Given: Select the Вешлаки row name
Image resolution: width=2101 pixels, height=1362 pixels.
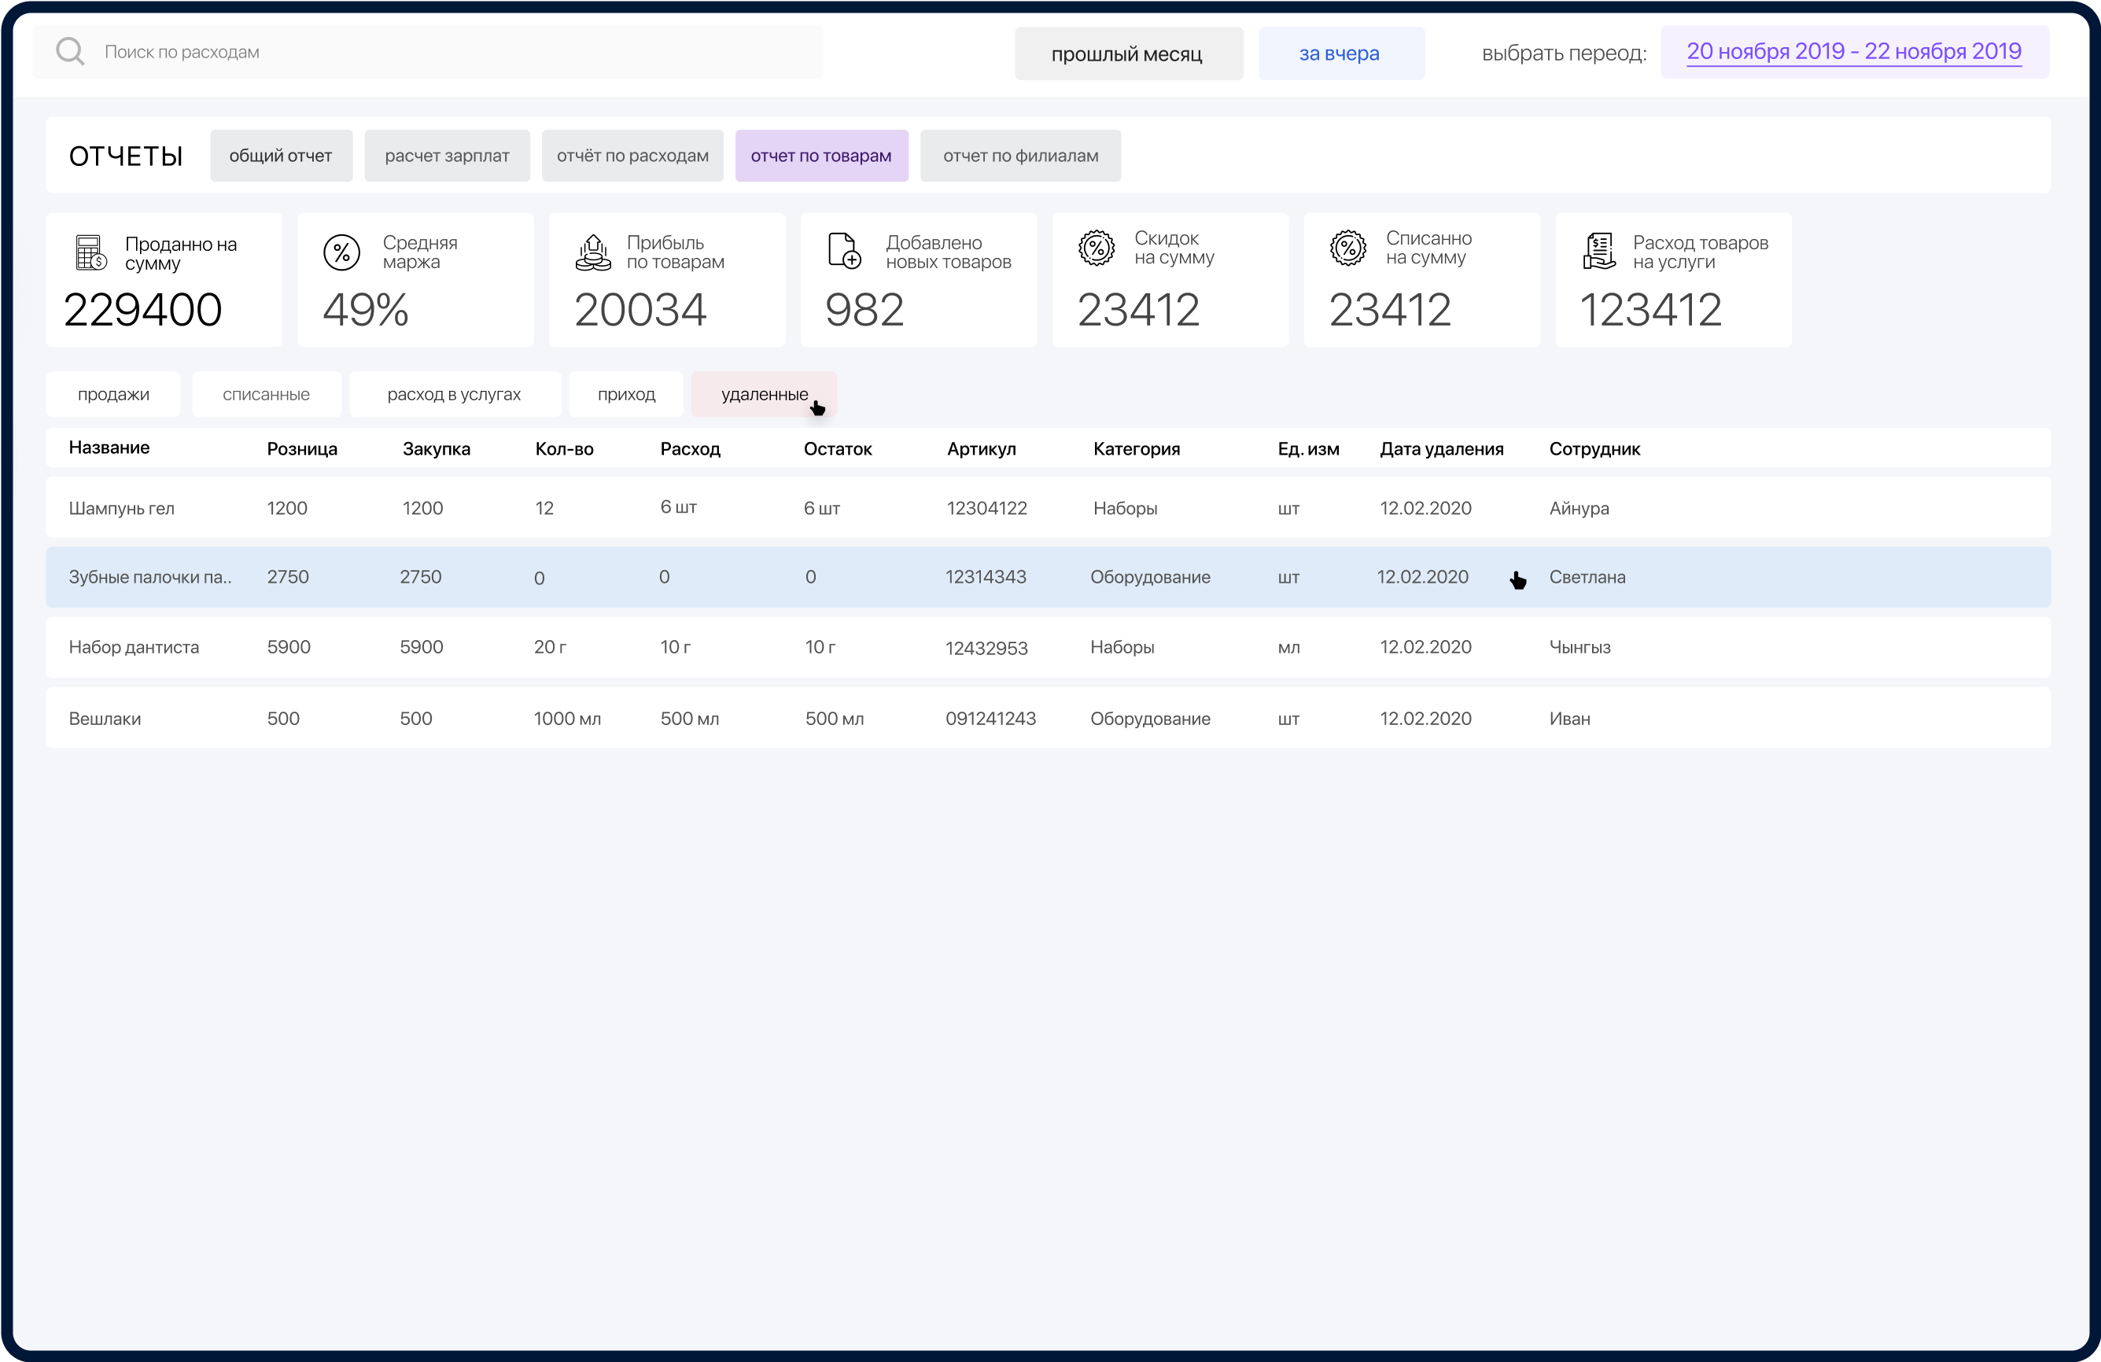Looking at the screenshot, I should (x=105, y=719).
